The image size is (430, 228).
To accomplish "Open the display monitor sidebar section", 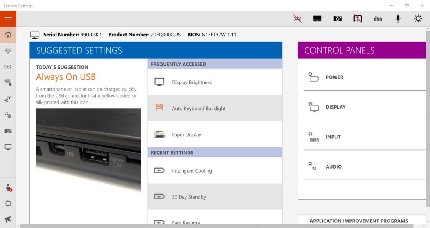I will pyautogui.click(x=8, y=147).
